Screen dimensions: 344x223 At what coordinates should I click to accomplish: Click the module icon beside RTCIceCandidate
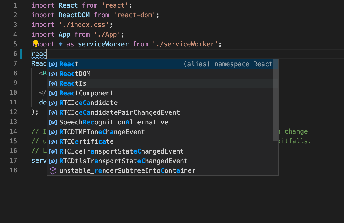click(53, 103)
